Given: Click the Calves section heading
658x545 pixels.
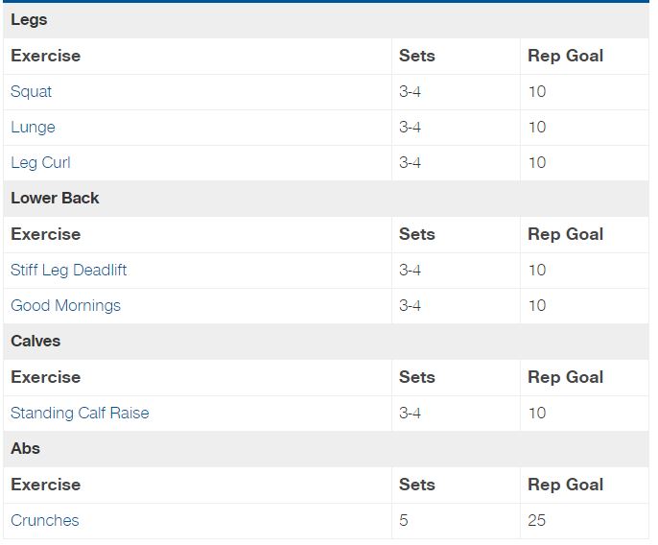Looking at the screenshot, I should coord(35,342).
